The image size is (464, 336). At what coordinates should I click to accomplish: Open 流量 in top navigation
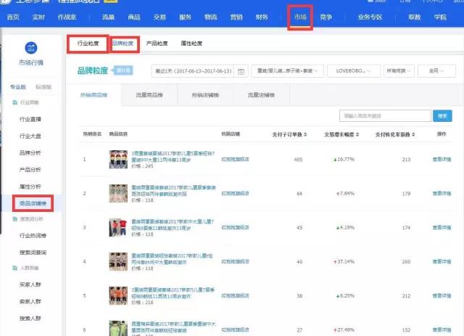coord(108,17)
